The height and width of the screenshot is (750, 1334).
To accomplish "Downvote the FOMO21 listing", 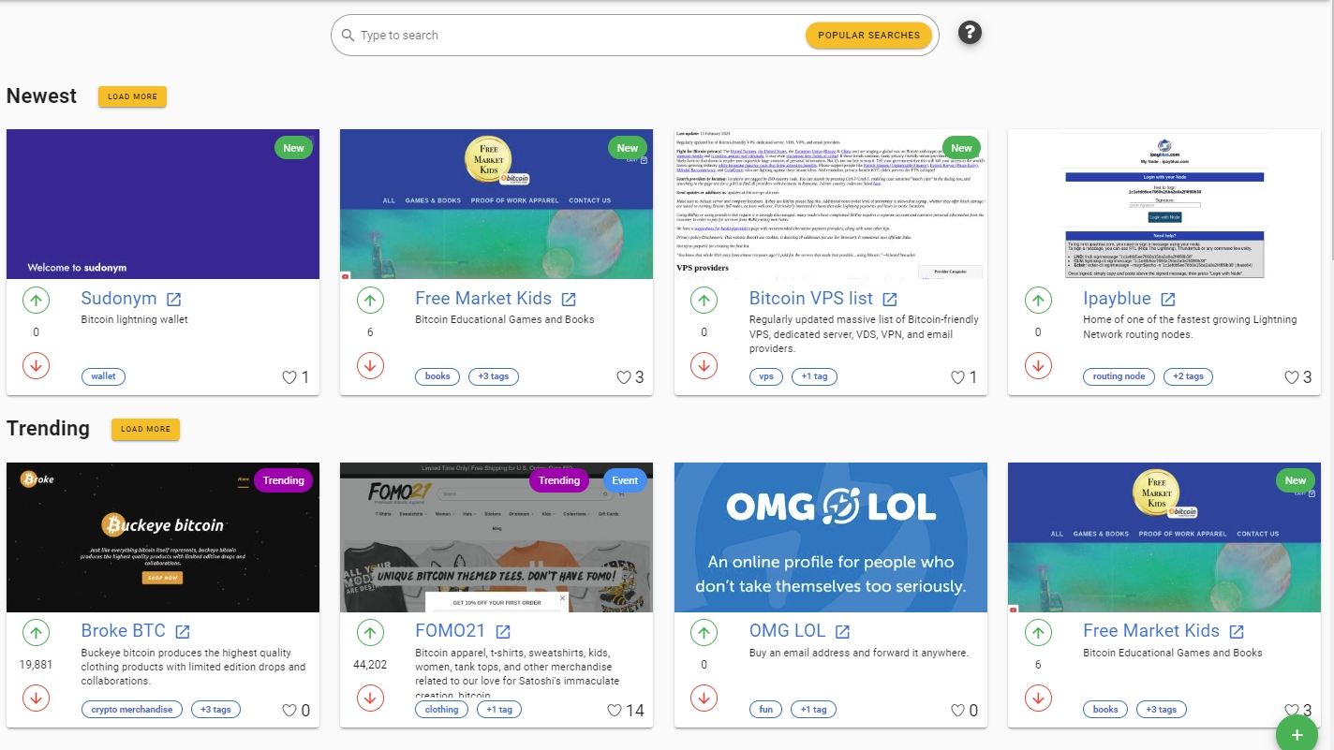I will pyautogui.click(x=370, y=698).
